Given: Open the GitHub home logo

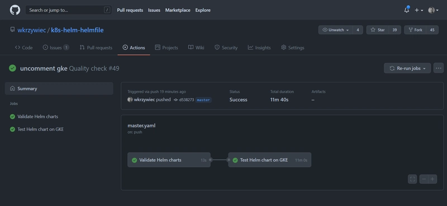Looking at the screenshot, I should [15, 10].
